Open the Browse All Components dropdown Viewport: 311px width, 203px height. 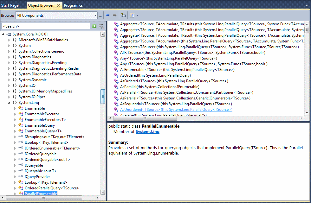click(95, 15)
